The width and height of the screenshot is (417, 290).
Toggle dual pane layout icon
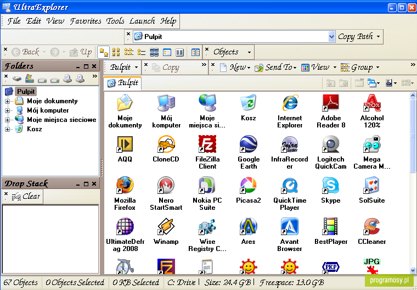click(x=195, y=52)
